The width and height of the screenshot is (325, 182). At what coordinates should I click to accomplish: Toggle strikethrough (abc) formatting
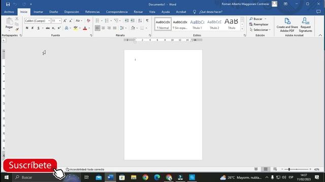(x=48, y=28)
